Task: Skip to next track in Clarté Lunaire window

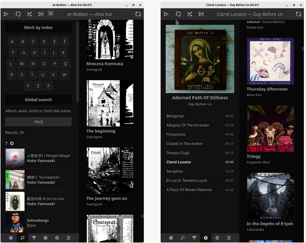Action: point(201,14)
